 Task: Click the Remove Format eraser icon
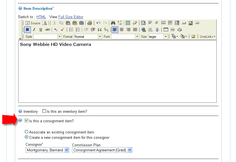135,23
